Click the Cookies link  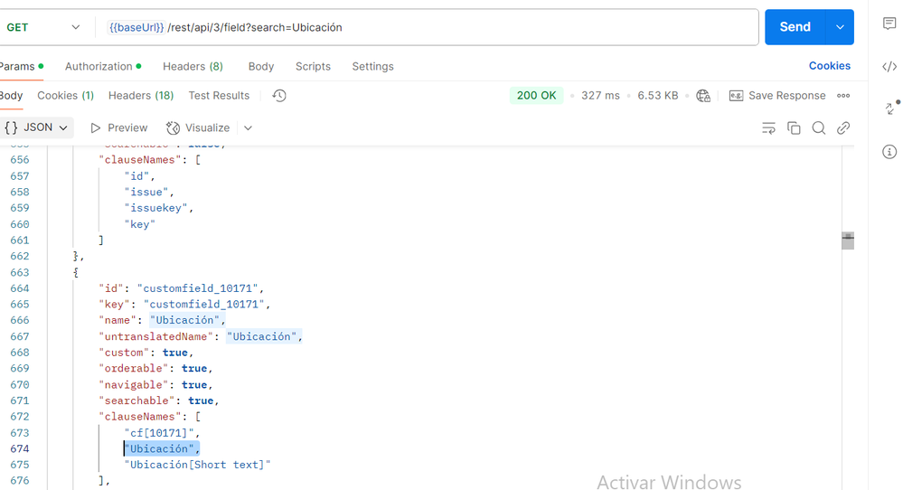(829, 66)
